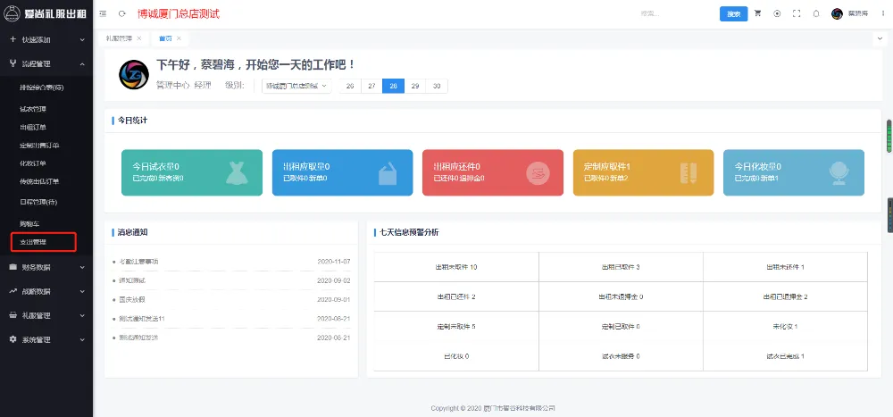Click user avatar in top right header
Image resolution: width=893 pixels, height=417 pixels.
(x=837, y=14)
